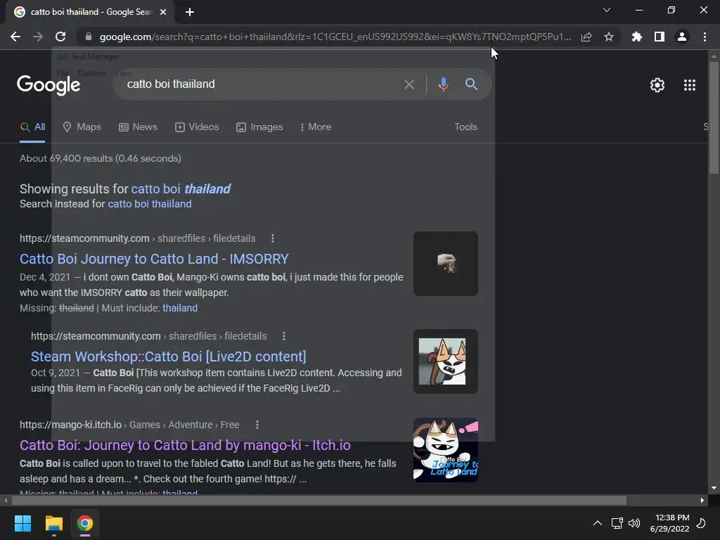720x540 pixels.
Task: Click the scroll right arrow at the bottom
Action: [702, 500]
